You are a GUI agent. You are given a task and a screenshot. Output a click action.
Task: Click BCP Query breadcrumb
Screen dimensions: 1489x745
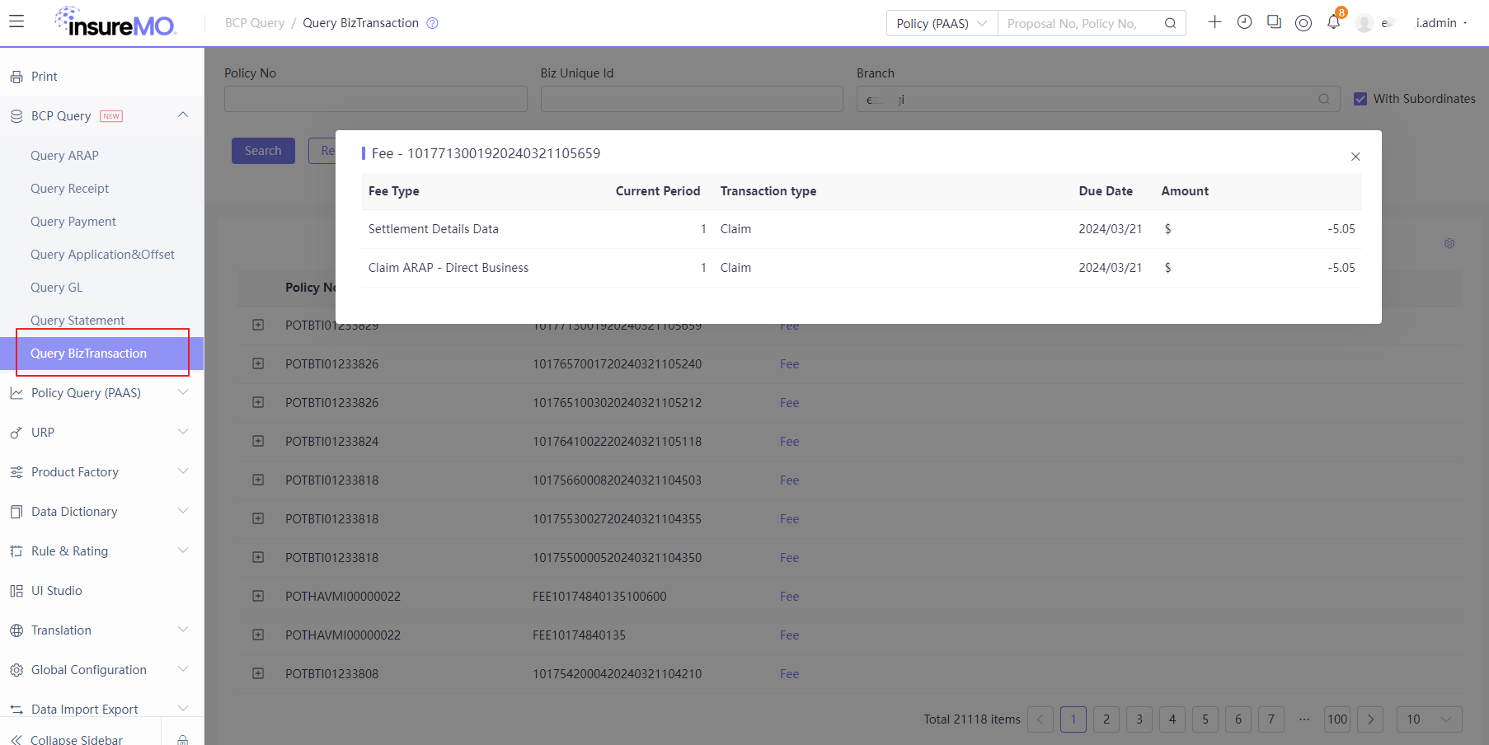tap(255, 23)
